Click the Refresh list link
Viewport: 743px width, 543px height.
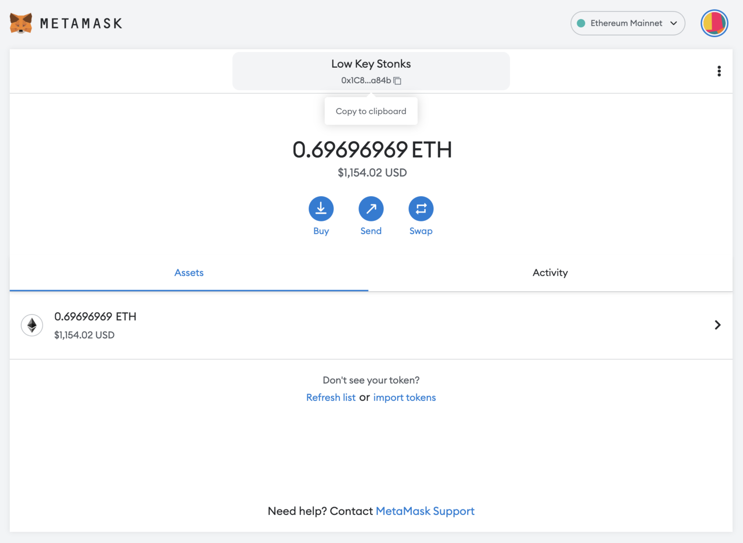pyautogui.click(x=331, y=397)
